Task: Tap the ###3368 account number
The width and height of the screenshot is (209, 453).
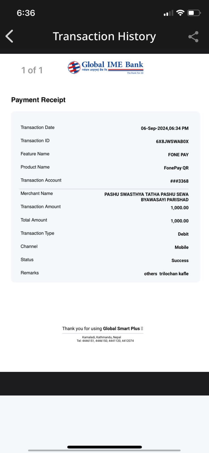Action: point(179,181)
